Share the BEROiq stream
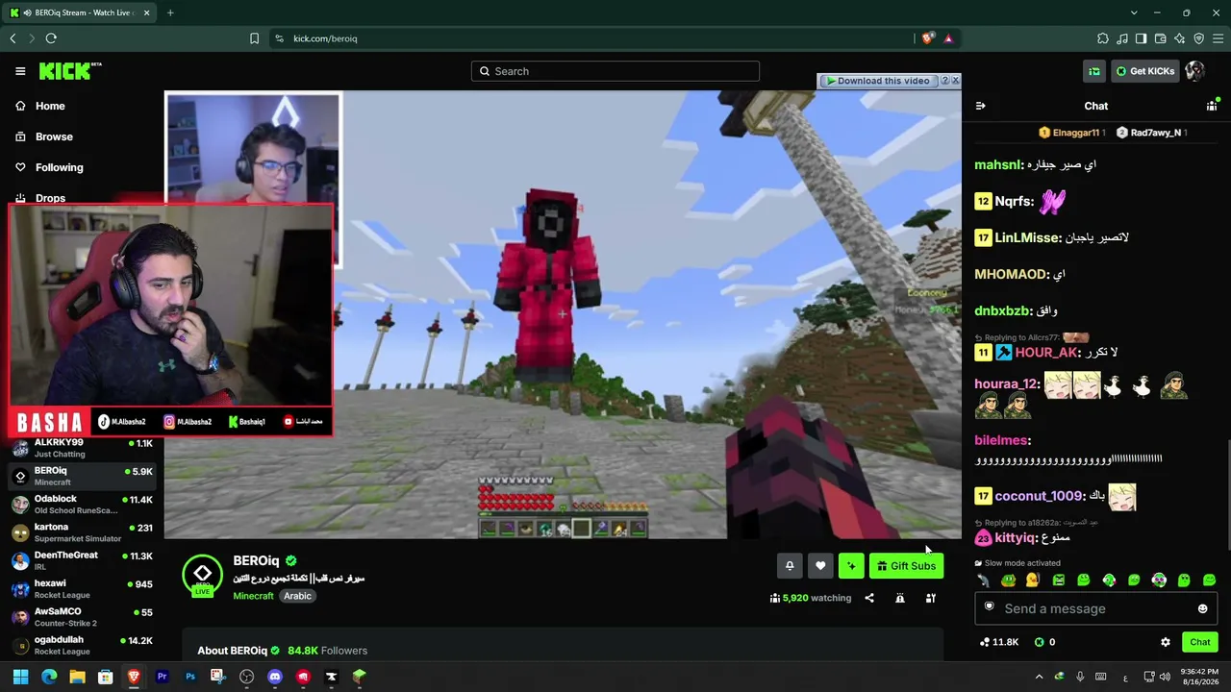The image size is (1231, 692). point(869,598)
